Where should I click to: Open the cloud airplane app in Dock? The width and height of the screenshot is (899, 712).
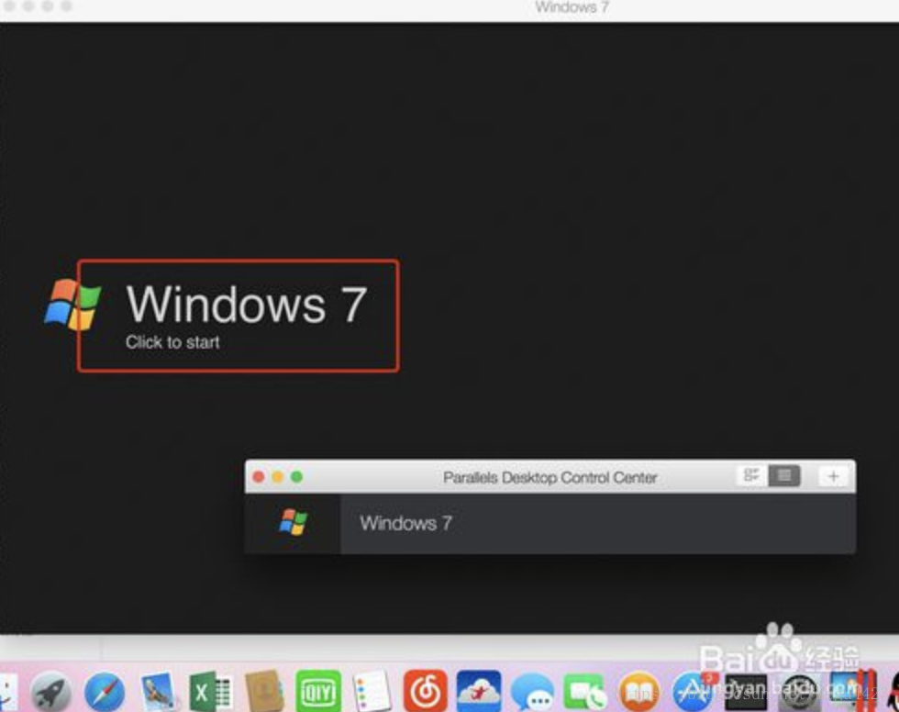tap(479, 691)
